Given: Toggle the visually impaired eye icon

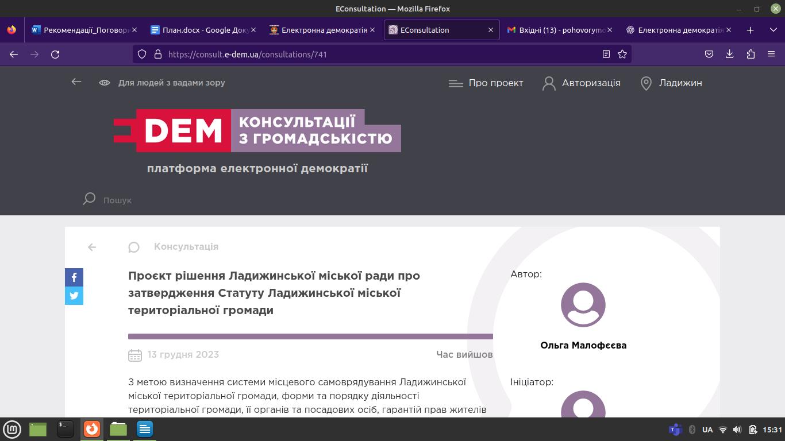Looking at the screenshot, I should tap(105, 83).
